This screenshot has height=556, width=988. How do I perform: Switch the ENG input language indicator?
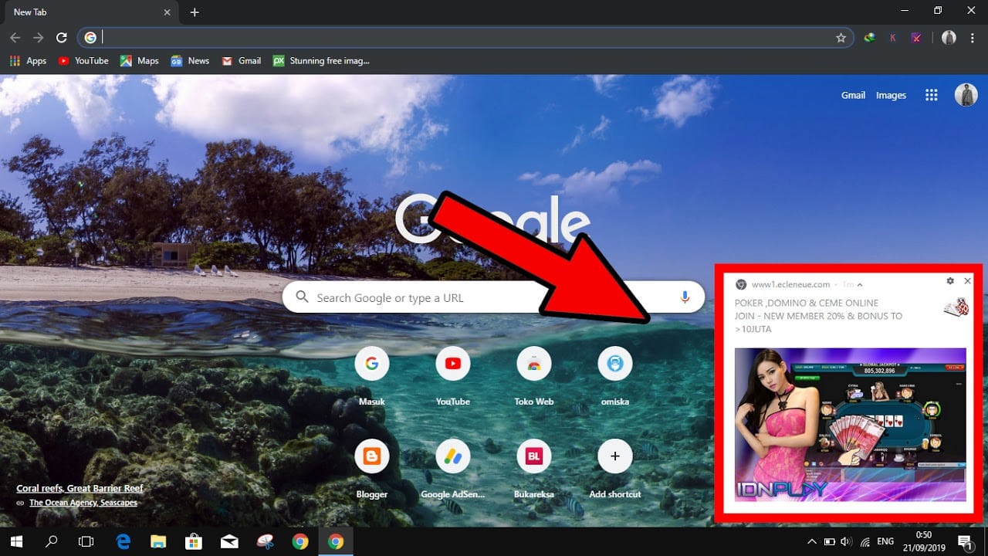click(885, 542)
